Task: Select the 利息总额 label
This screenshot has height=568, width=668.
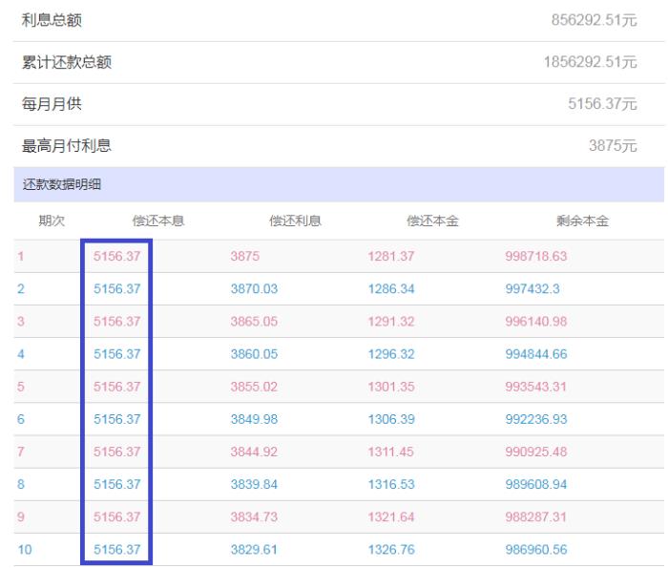Action: point(52,20)
